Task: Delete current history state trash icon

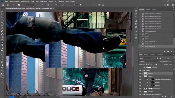Action: (171, 51)
